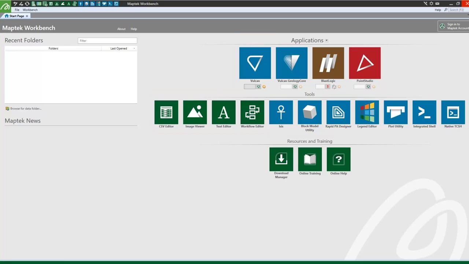Open the Online Help tile

pyautogui.click(x=338, y=159)
